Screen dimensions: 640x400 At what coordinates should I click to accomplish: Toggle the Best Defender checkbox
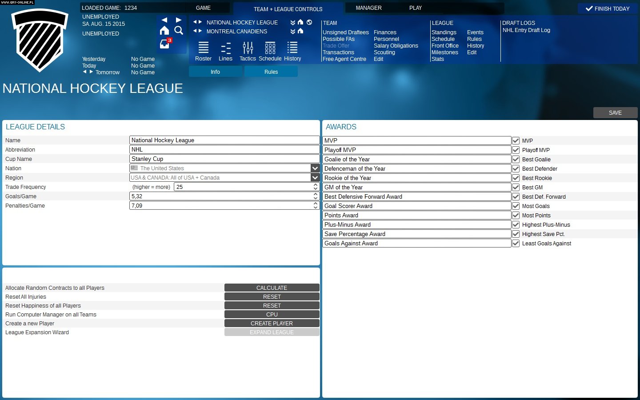coord(516,168)
